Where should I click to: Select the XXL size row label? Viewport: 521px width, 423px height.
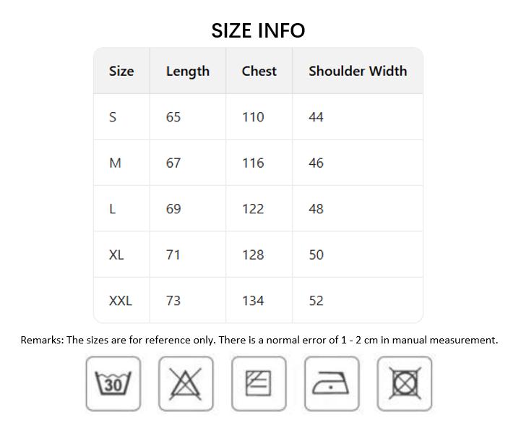(121, 301)
